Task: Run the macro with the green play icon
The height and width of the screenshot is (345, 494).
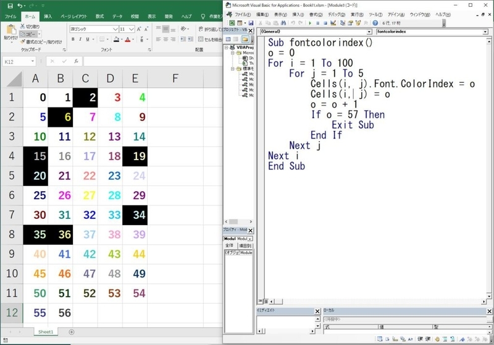Action: click(x=310, y=23)
